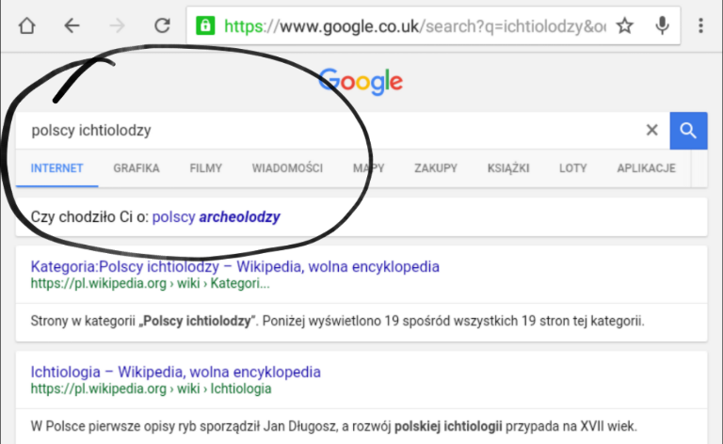The height and width of the screenshot is (444, 723).
Task: Clear the search query with X icon
Action: click(x=652, y=131)
